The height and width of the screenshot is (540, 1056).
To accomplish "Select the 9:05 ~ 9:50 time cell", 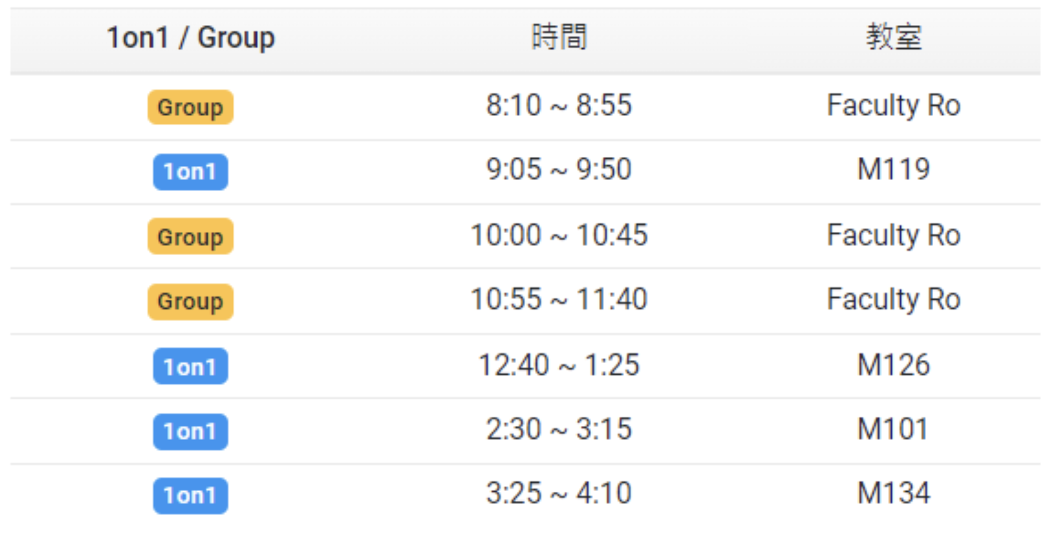I will click(559, 169).
